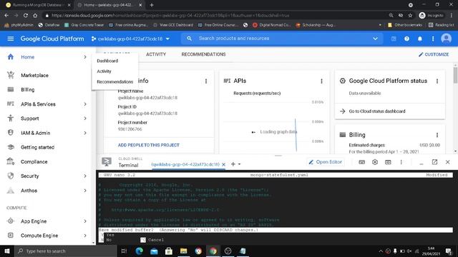The width and height of the screenshot is (458, 257).
Task: Click the Open Editor button
Action: point(326,162)
